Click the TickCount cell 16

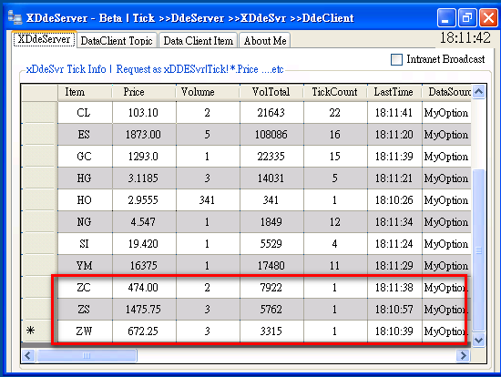[335, 135]
